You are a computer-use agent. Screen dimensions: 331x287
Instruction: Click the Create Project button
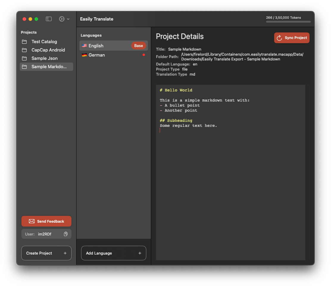coord(46,253)
